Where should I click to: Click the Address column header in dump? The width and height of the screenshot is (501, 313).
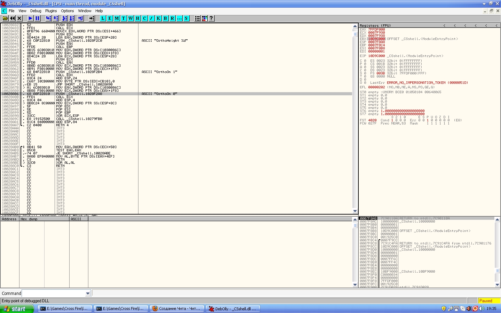click(10, 219)
